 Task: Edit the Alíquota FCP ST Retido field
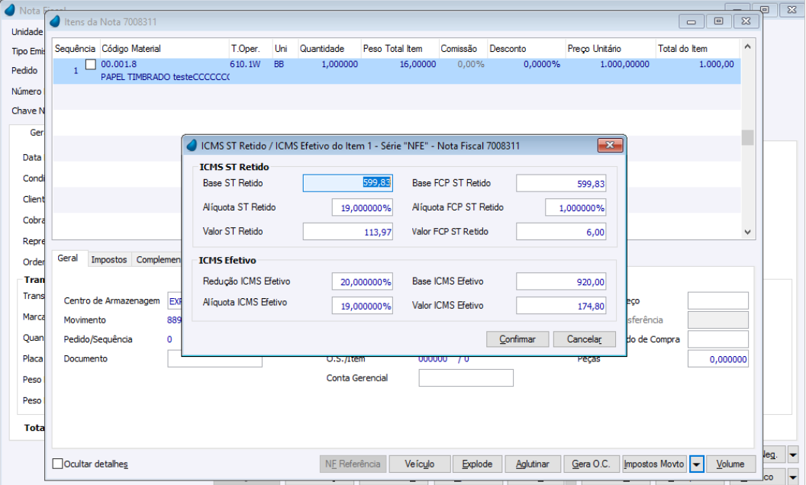575,207
